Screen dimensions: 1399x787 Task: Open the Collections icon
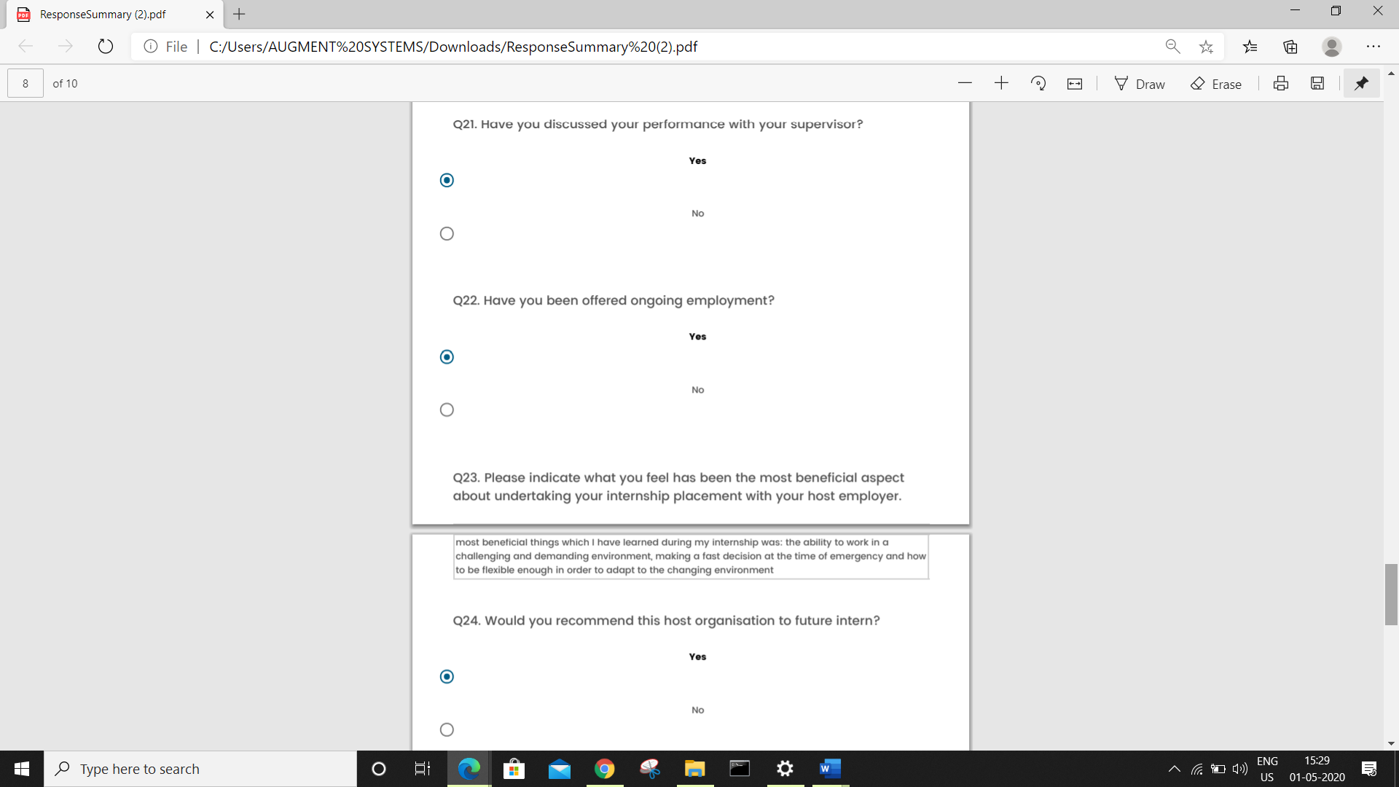click(x=1290, y=47)
